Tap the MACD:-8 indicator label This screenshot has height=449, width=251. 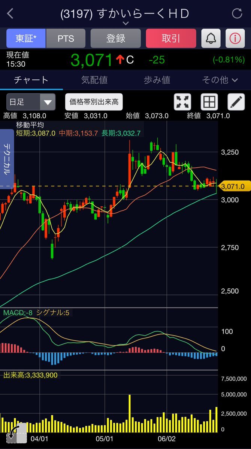pos(18,313)
